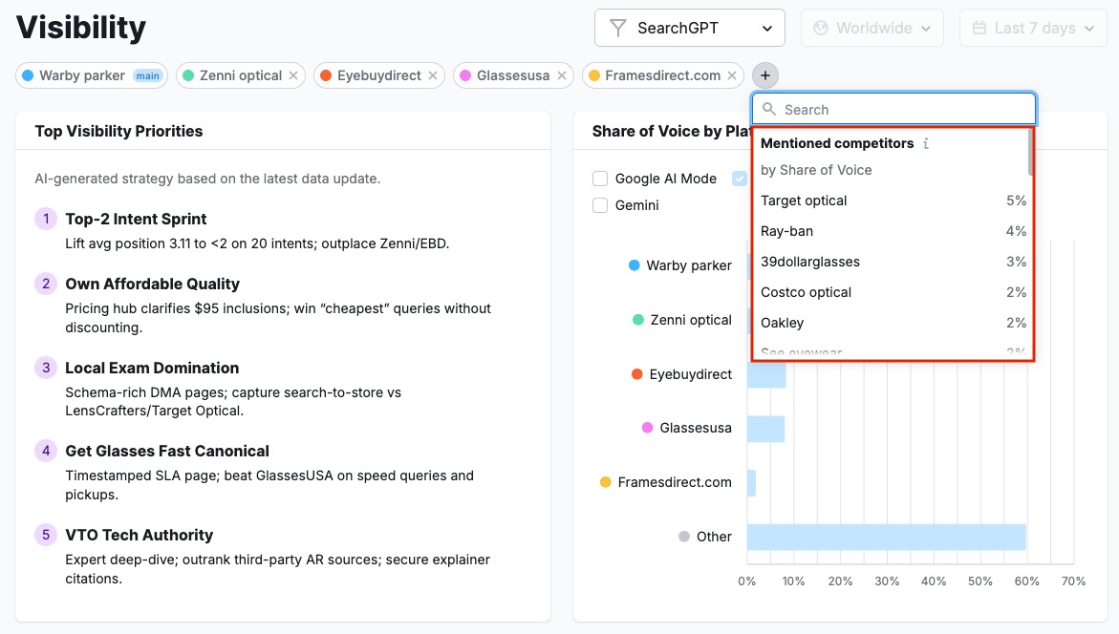Click the Framesdirect.com chip label
The height and width of the screenshot is (634, 1119).
[662, 75]
